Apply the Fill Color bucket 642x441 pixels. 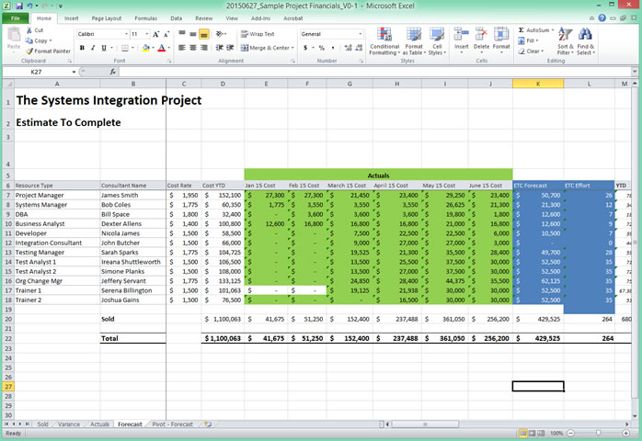tap(145, 48)
